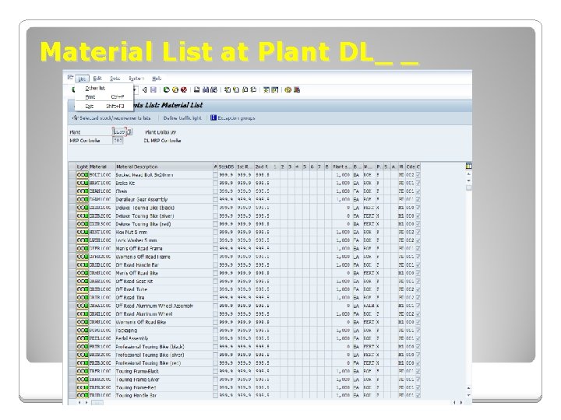Open Help via yellow question icon

click(288, 90)
